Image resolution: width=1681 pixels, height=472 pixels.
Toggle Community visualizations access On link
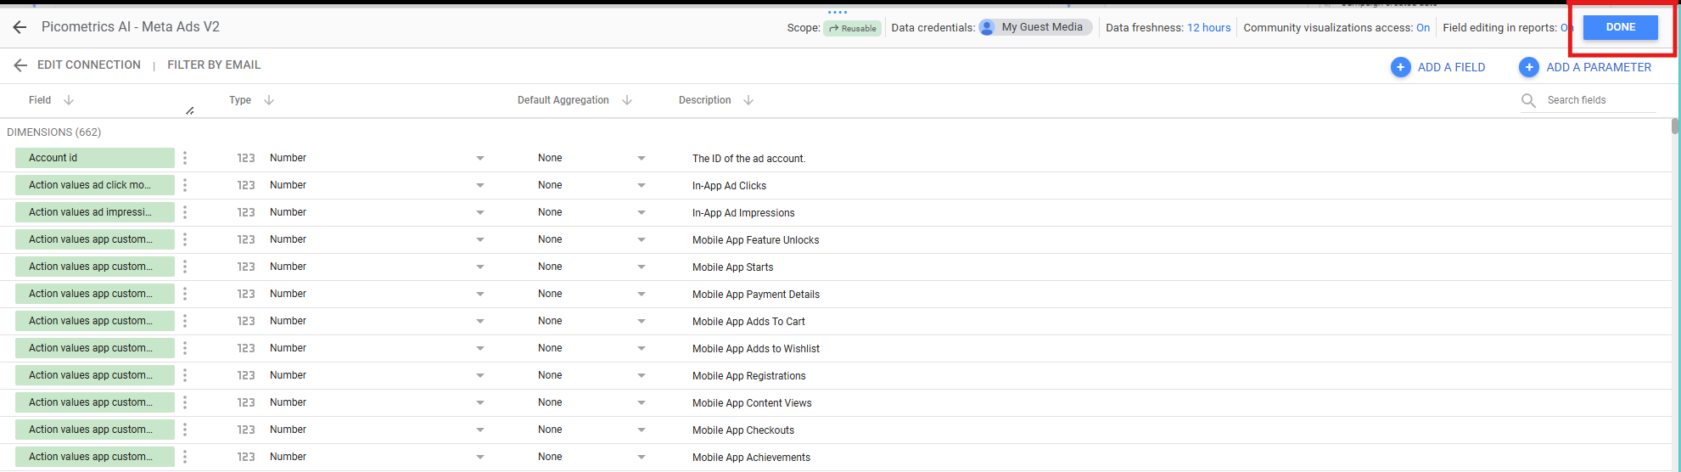coord(1422,28)
